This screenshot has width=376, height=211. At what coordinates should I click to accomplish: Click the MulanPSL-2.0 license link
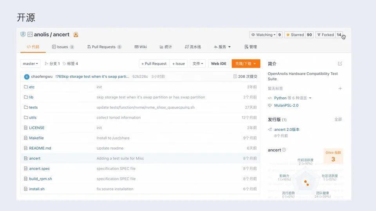[286, 105]
